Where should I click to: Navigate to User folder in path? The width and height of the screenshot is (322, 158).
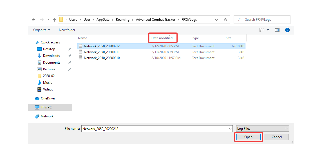click(87, 20)
